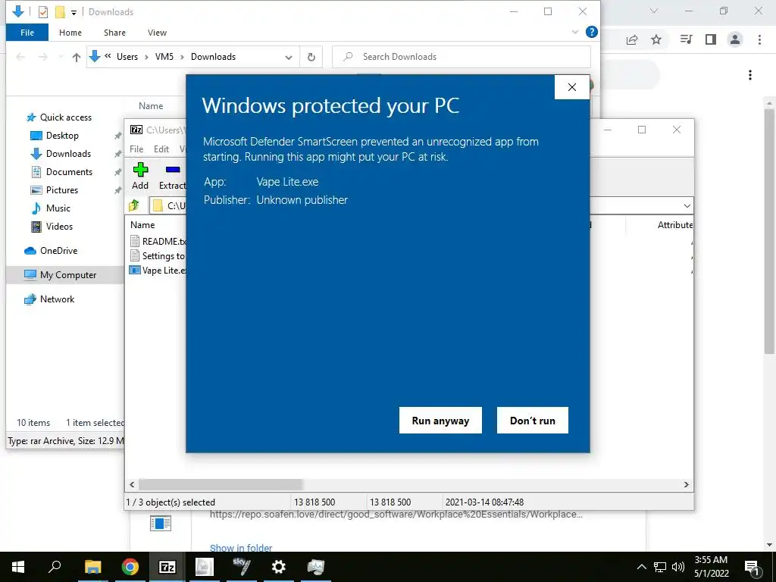
Task: Click 7-Zip Name column header
Action: 142,224
